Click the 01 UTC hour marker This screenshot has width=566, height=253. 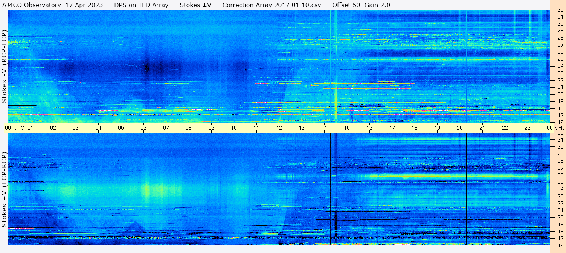pyautogui.click(x=31, y=128)
